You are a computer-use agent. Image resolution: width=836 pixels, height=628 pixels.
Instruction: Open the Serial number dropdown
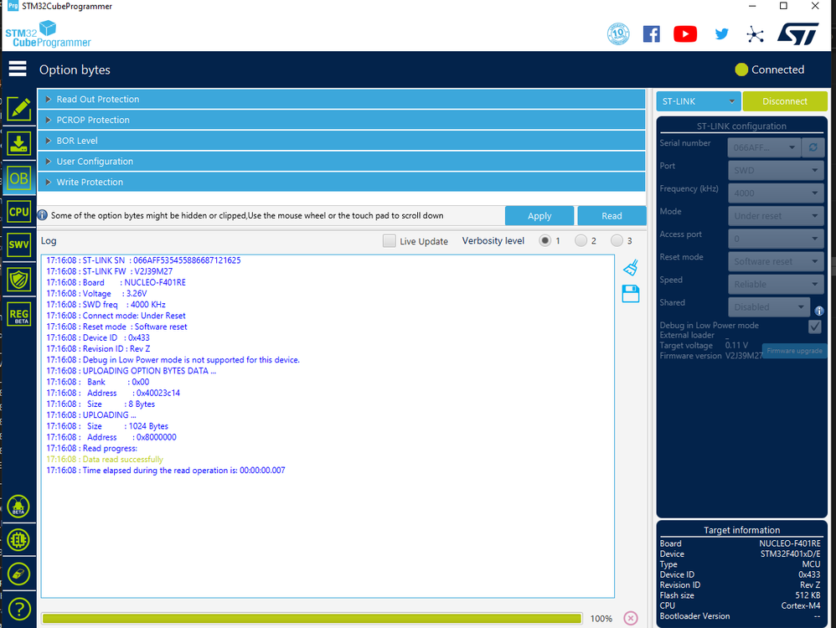[x=764, y=147]
